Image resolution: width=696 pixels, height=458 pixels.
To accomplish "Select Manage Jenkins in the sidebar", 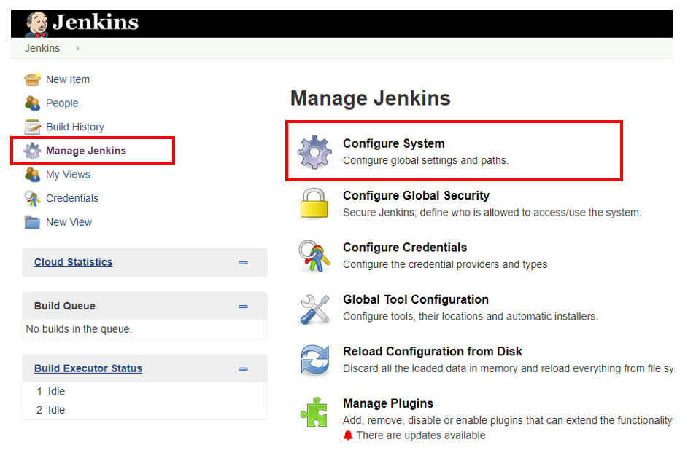I will pyautogui.click(x=86, y=151).
